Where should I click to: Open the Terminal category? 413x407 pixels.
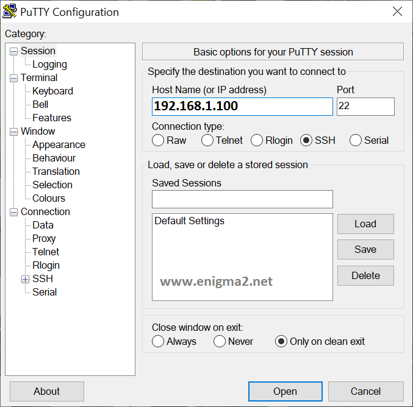(39, 77)
